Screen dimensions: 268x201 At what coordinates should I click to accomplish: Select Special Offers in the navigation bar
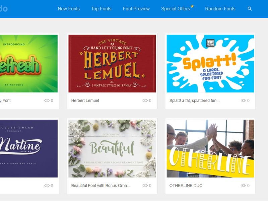176,9
